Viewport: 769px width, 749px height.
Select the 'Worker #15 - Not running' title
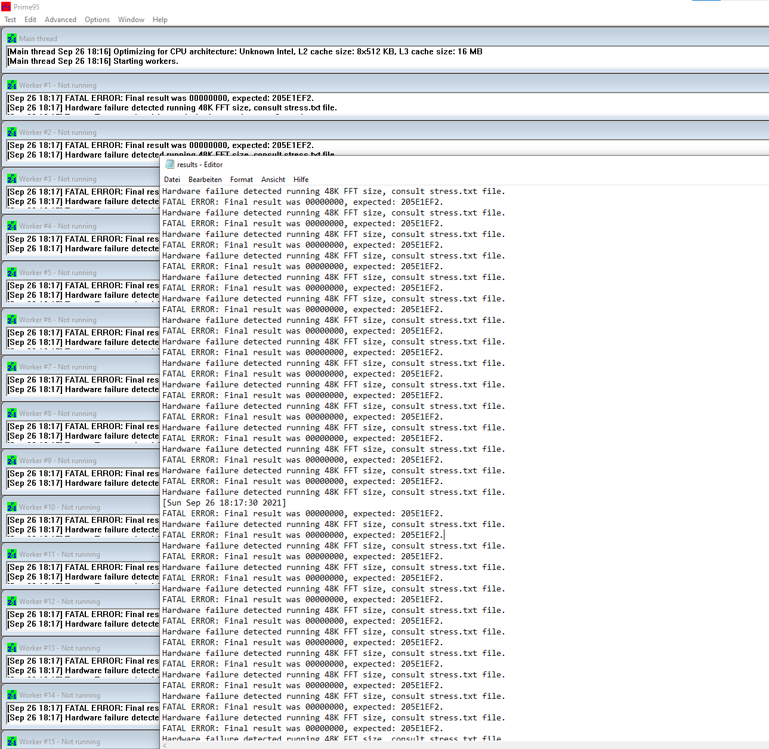60,742
